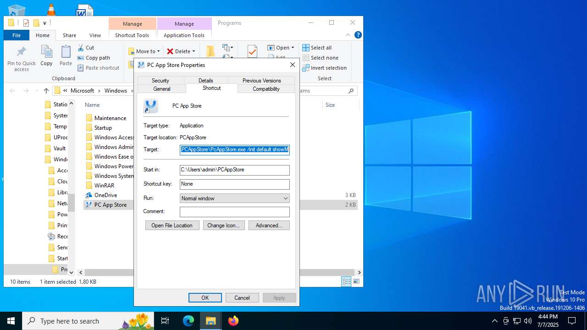Click File Explorer taskbar icon
Viewport: 587px width, 330px height.
pyautogui.click(x=211, y=321)
